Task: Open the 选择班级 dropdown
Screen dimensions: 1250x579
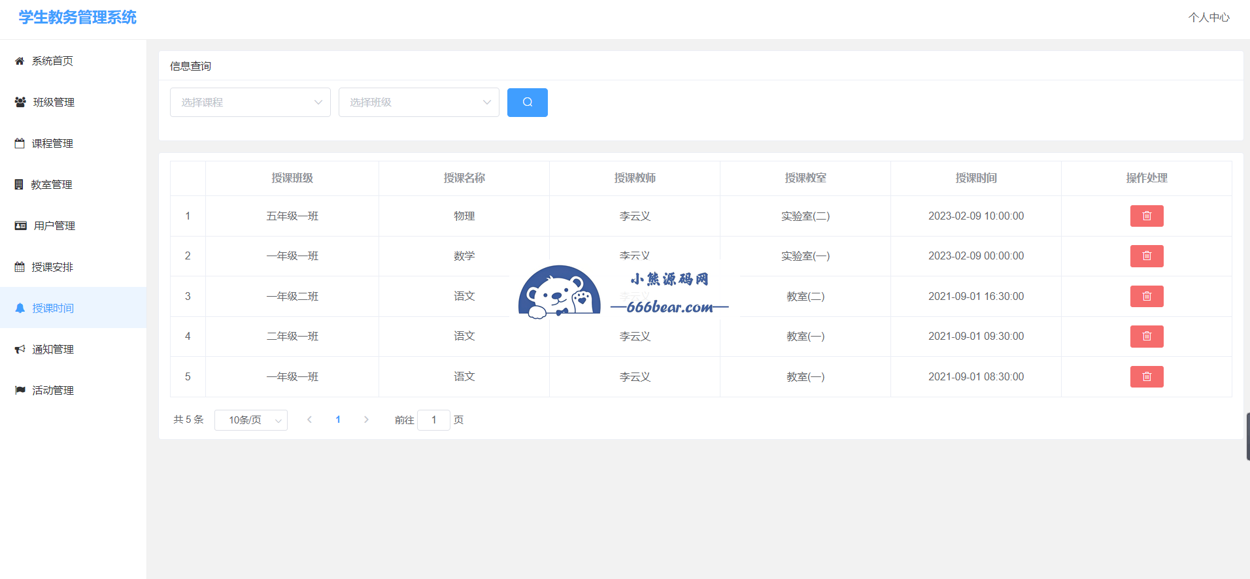Action: (419, 103)
